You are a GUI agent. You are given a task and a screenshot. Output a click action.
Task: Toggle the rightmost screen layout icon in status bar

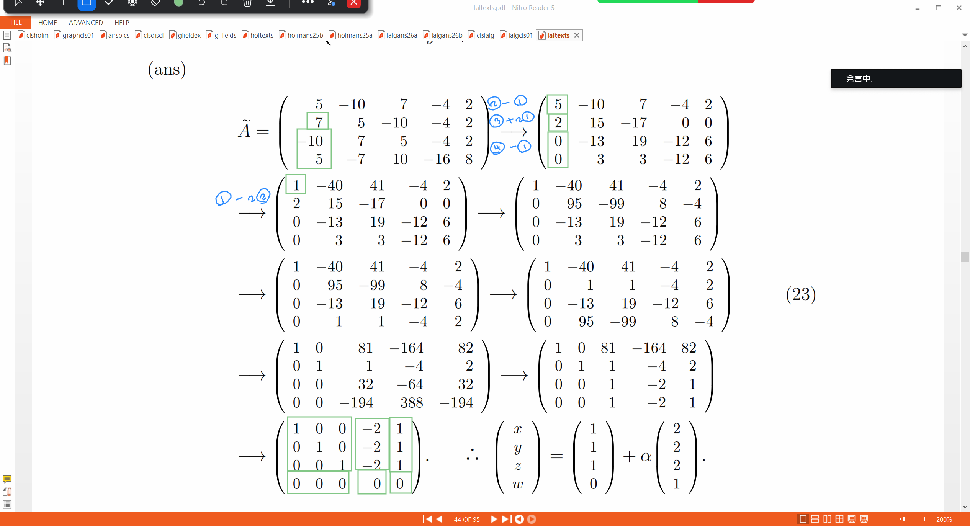coord(864,519)
